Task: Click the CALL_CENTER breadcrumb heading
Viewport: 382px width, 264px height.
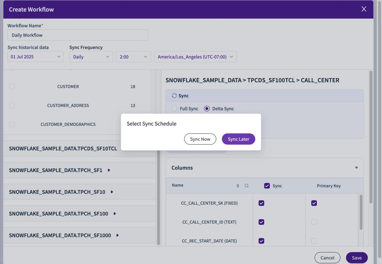Action: click(x=320, y=80)
